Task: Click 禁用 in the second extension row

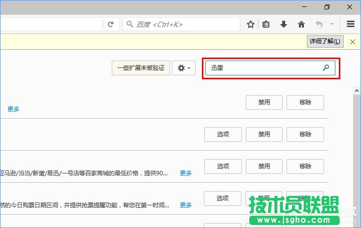Action: pyautogui.click(x=264, y=134)
